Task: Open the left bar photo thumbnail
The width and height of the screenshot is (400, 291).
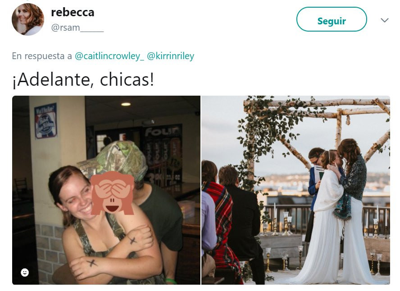Action: (x=106, y=190)
